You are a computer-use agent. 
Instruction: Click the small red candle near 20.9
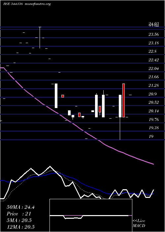[63, 96]
